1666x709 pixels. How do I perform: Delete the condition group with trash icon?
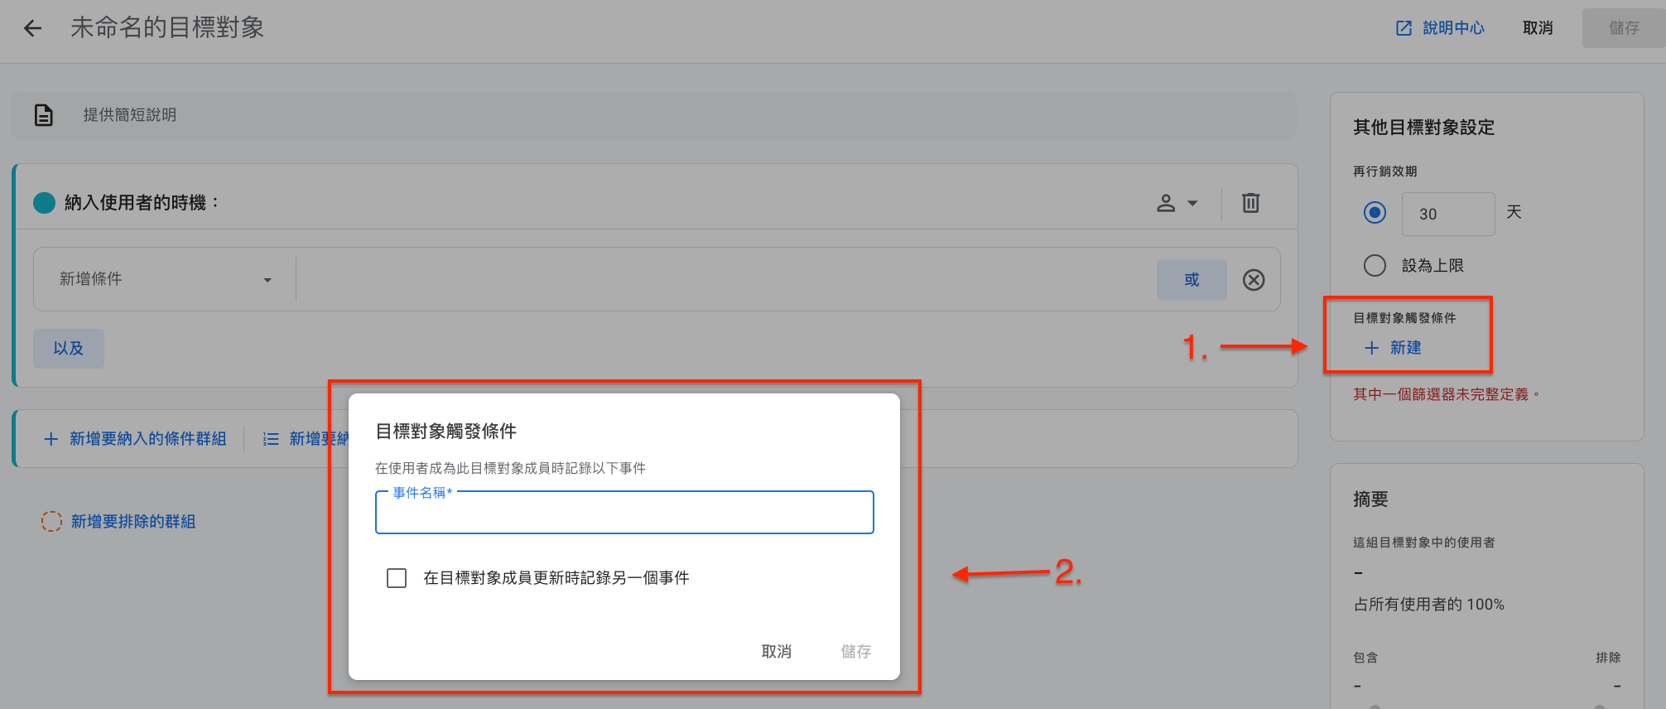pyautogui.click(x=1250, y=203)
